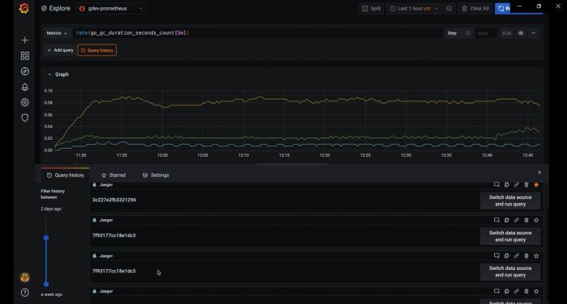Toggle the query visibility eye icon
567x304 pixels.
521,33
